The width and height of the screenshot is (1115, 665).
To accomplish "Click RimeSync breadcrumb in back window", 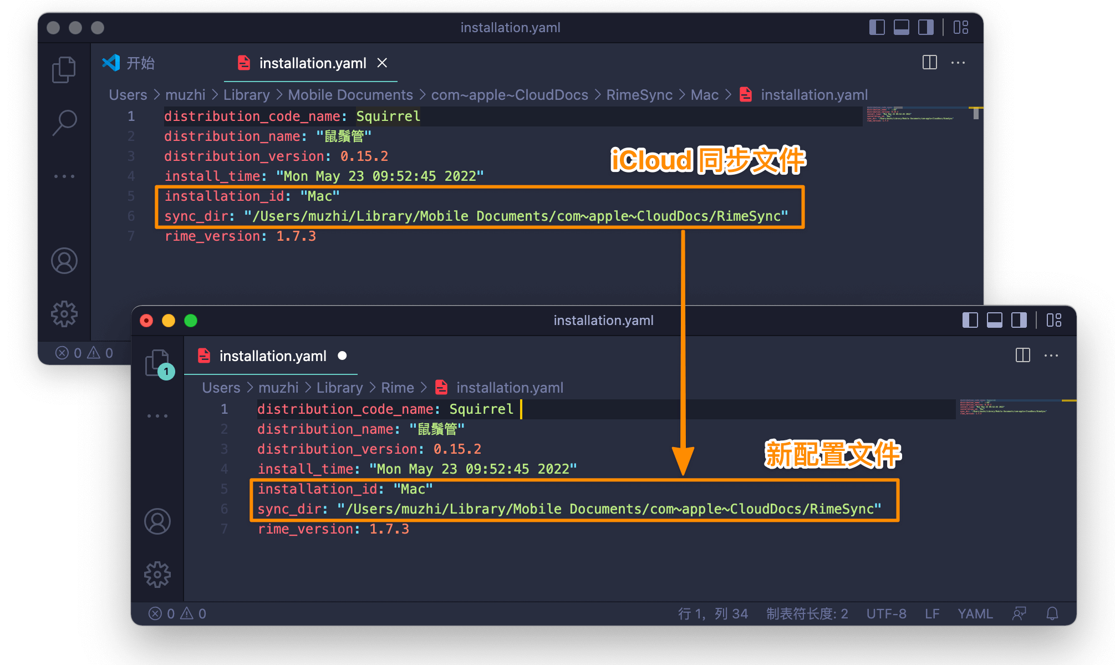I will pyautogui.click(x=639, y=95).
